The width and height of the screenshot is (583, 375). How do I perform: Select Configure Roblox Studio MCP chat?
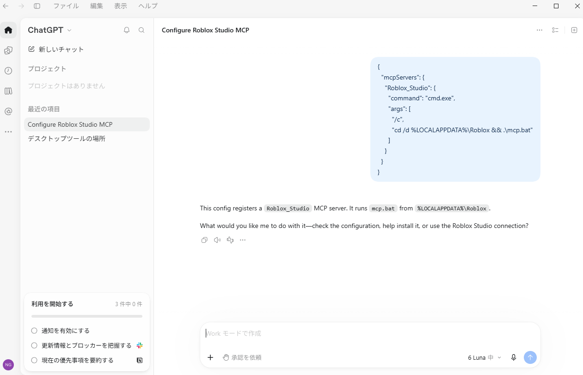[x=87, y=124]
